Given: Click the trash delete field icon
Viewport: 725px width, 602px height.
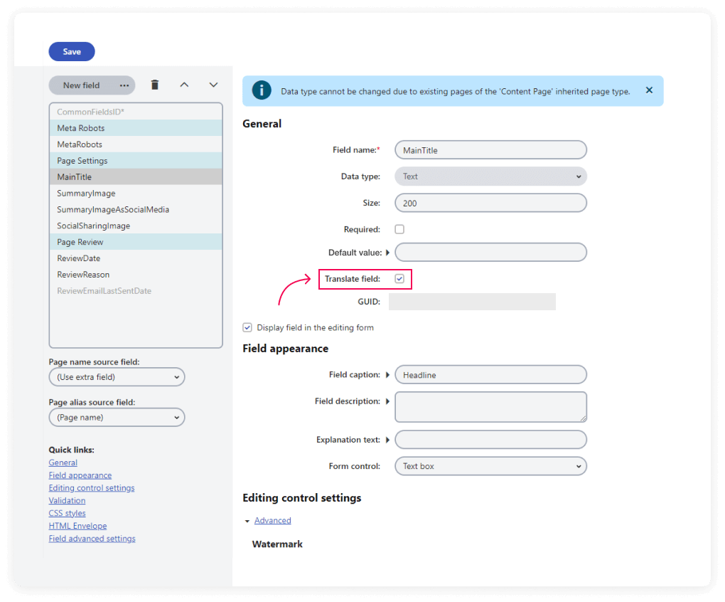Looking at the screenshot, I should point(155,85).
